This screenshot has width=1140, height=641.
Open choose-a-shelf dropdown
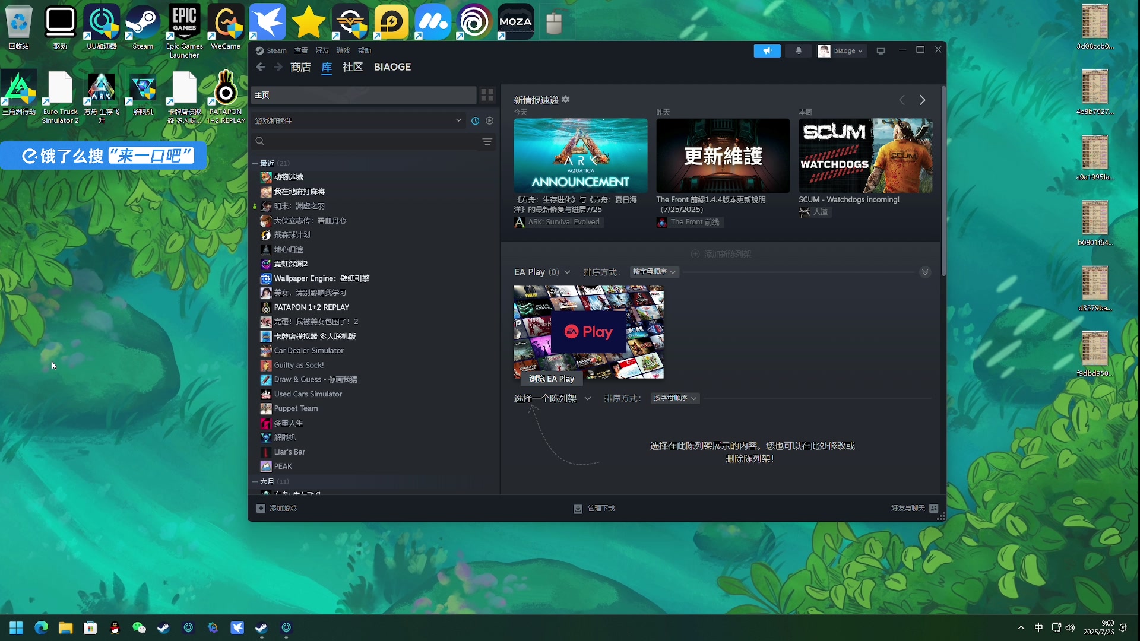click(552, 398)
